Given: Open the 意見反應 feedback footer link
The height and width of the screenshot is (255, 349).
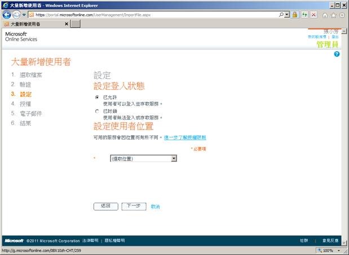Looking at the screenshot, I should (x=330, y=240).
